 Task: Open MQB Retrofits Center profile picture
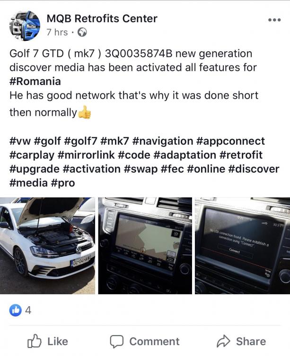(x=25, y=26)
